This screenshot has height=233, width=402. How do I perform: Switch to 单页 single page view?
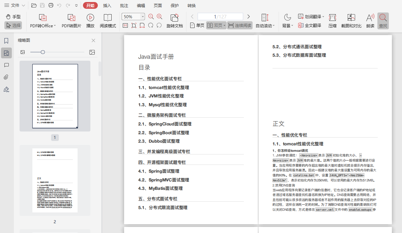[x=197, y=25]
